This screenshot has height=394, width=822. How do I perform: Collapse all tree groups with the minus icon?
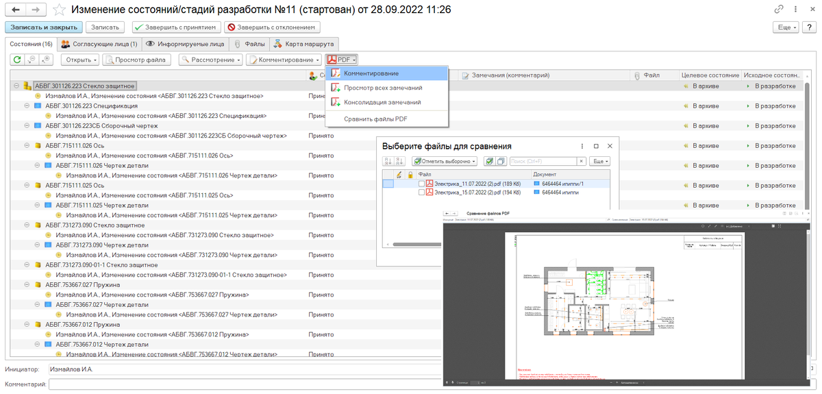(x=32, y=60)
